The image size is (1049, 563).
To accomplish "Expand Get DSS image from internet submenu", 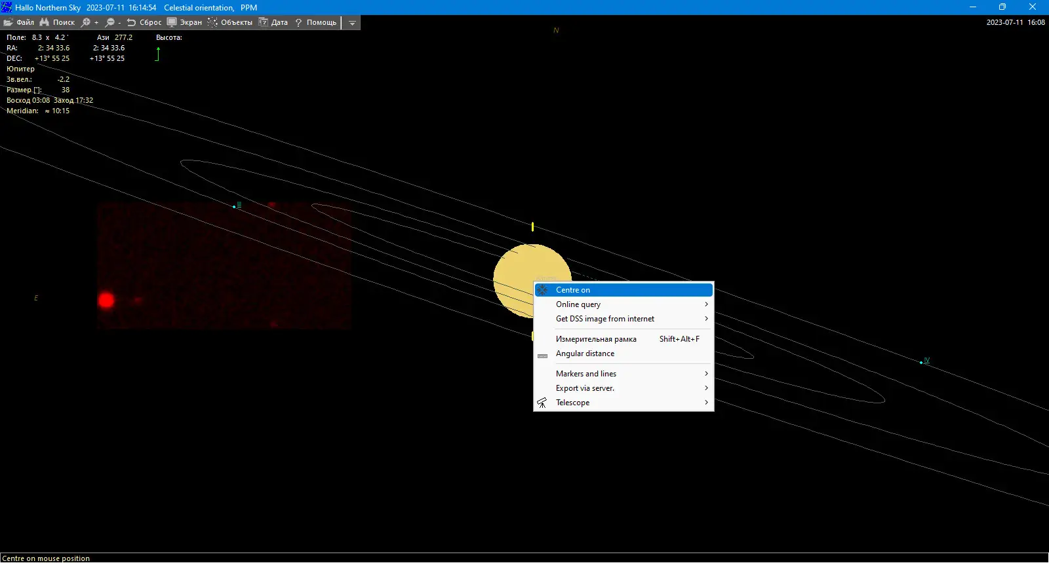I will [623, 319].
